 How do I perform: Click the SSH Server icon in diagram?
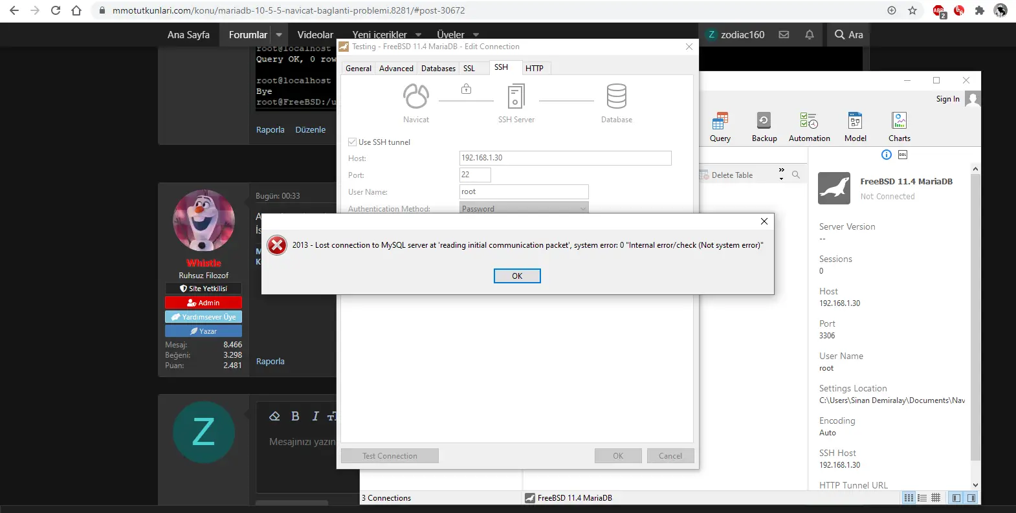(516, 96)
